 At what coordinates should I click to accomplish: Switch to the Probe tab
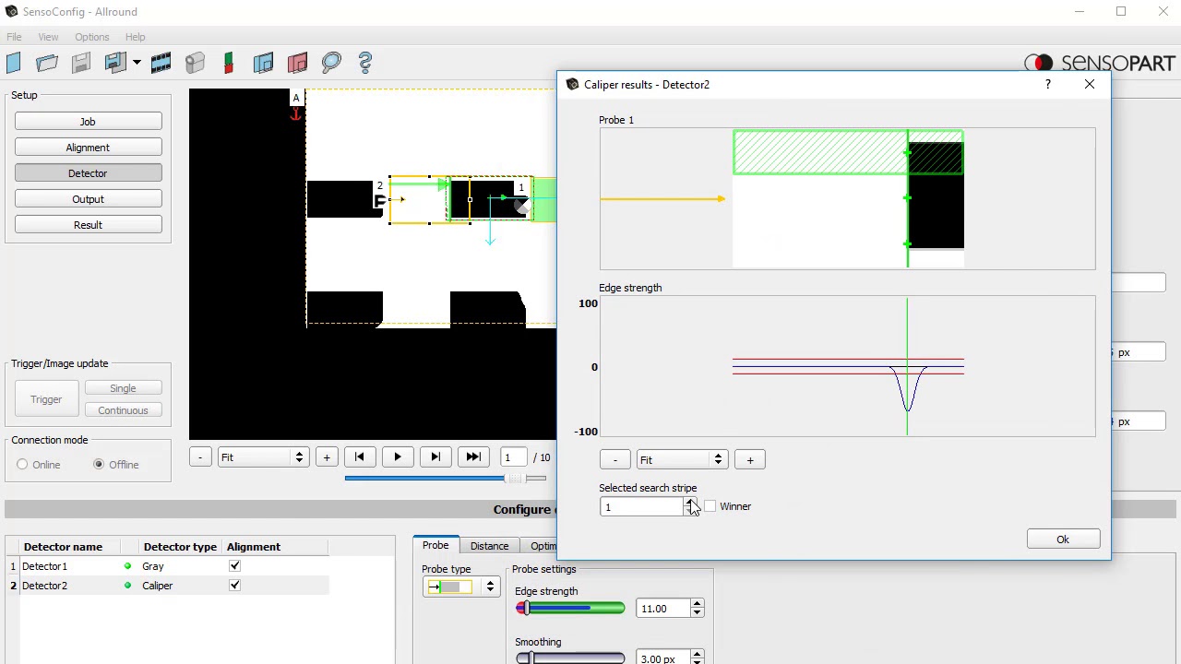click(435, 546)
